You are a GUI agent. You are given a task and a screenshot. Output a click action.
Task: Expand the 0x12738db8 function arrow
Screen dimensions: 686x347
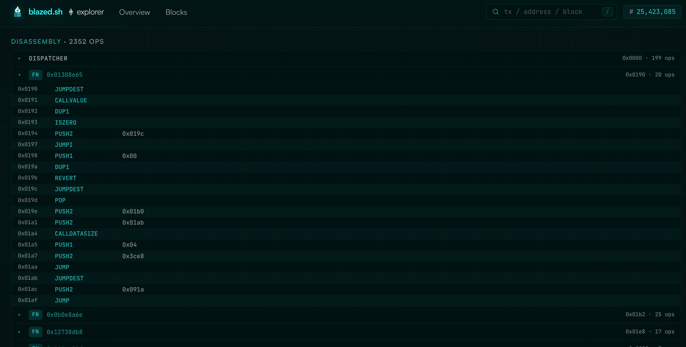pos(19,332)
